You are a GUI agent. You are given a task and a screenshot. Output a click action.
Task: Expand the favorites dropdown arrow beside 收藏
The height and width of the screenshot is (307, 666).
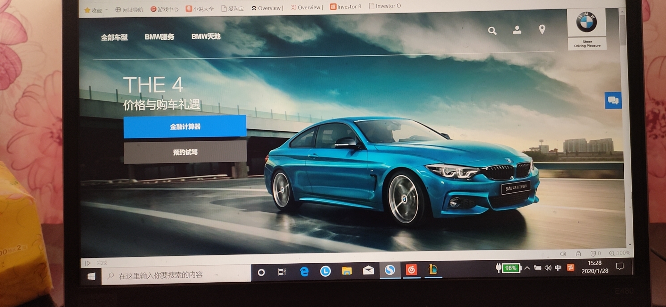tap(106, 10)
